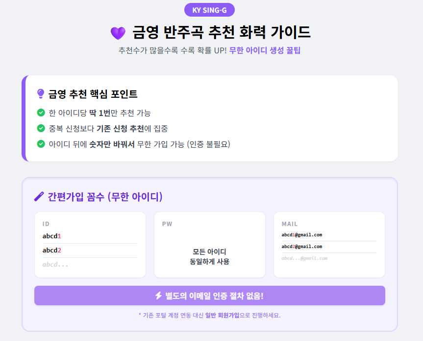The width and height of the screenshot is (423, 341).
Task: Click the lightbulb icon next to 금영 추천 핵심 포인트
Action: [41, 94]
